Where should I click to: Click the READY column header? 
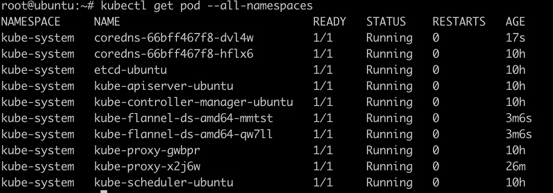pos(330,22)
